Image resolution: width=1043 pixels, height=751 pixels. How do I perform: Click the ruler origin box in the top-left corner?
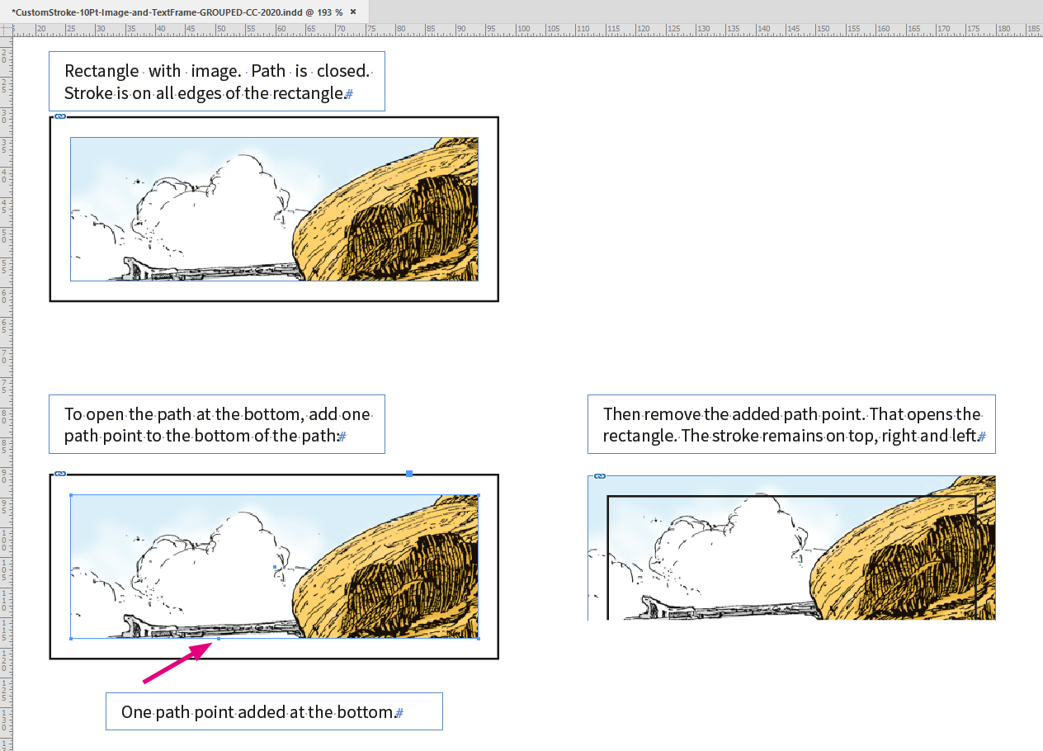tap(7, 26)
